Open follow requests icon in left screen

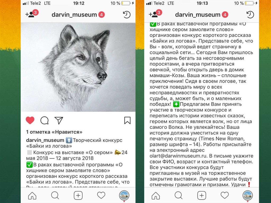[x=32, y=14]
